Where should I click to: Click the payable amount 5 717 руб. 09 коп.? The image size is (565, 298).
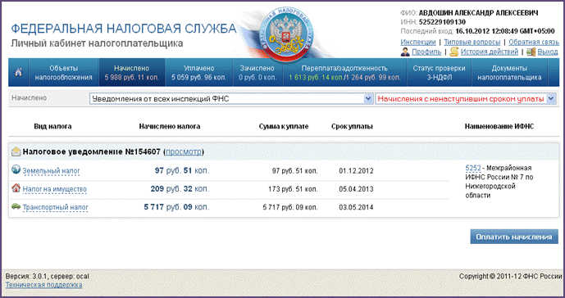coord(290,207)
